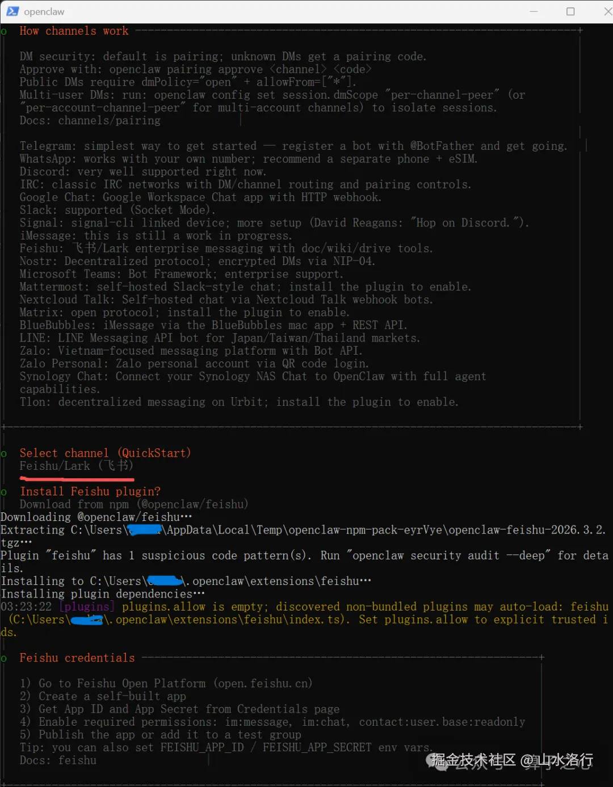Click step '4) Enable required permissions'
Viewport: 613px width, 787px height.
[272, 722]
